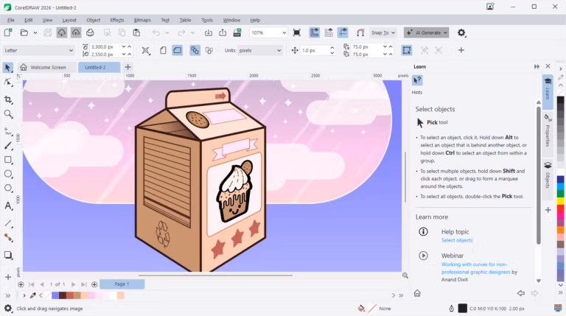
Task: Go to next page arrow
Action: (73, 284)
